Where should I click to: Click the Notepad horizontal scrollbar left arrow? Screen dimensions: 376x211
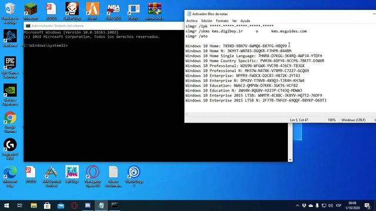click(x=187, y=114)
